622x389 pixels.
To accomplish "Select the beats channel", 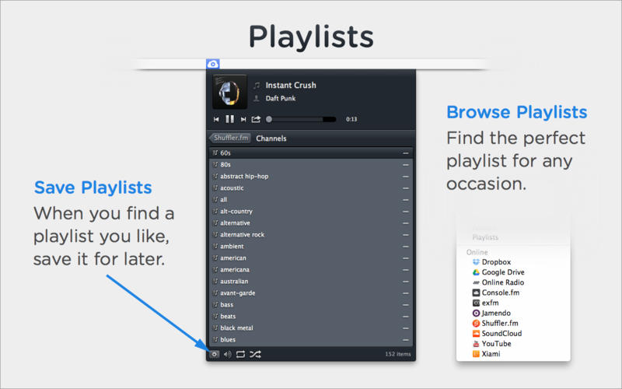I will [311, 317].
